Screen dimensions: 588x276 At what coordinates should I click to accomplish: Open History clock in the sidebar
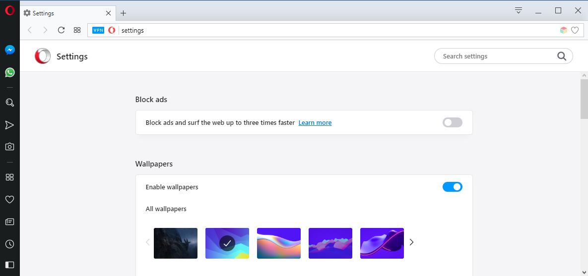(x=10, y=244)
